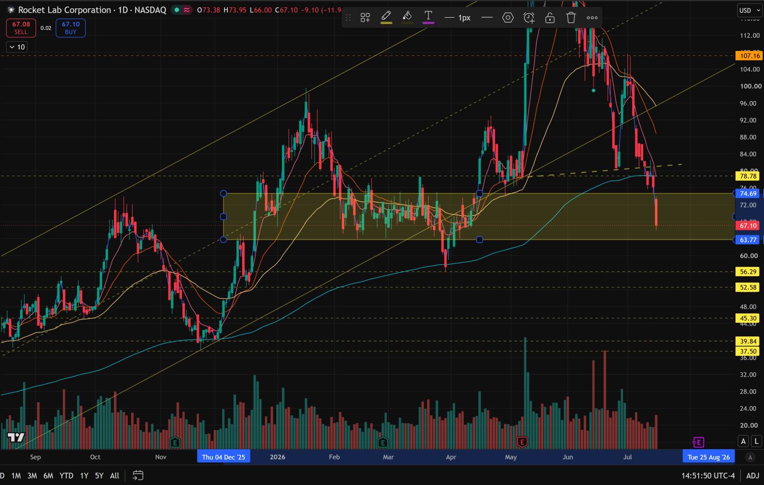Grab the rectangle's left-middle edge handle

(224, 216)
